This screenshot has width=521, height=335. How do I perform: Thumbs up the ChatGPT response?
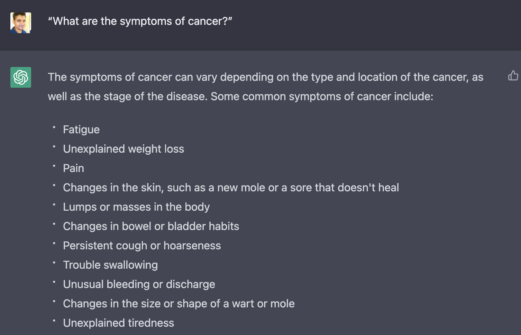[x=513, y=76]
